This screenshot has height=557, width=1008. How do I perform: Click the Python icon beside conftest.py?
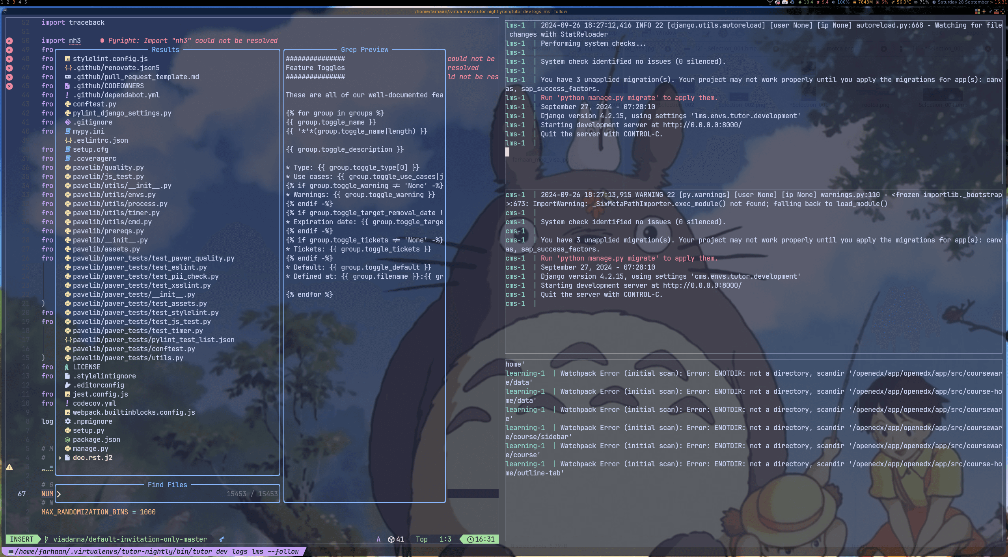[x=68, y=104]
